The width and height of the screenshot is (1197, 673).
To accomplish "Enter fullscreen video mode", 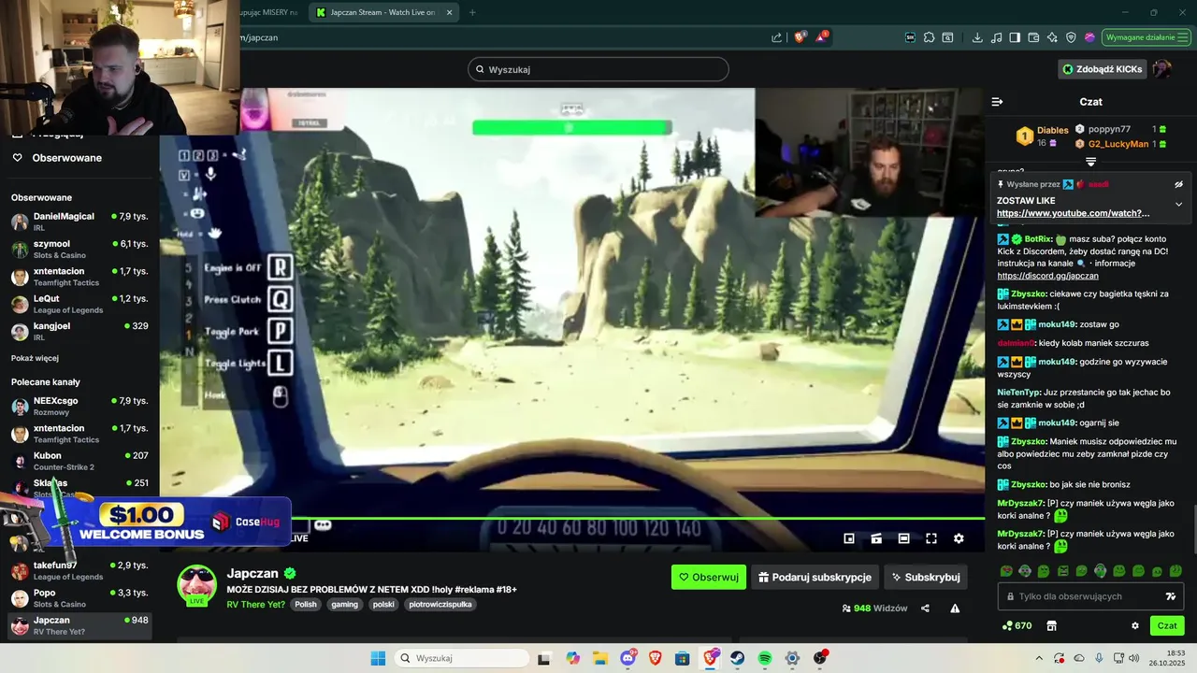I will pyautogui.click(x=931, y=538).
